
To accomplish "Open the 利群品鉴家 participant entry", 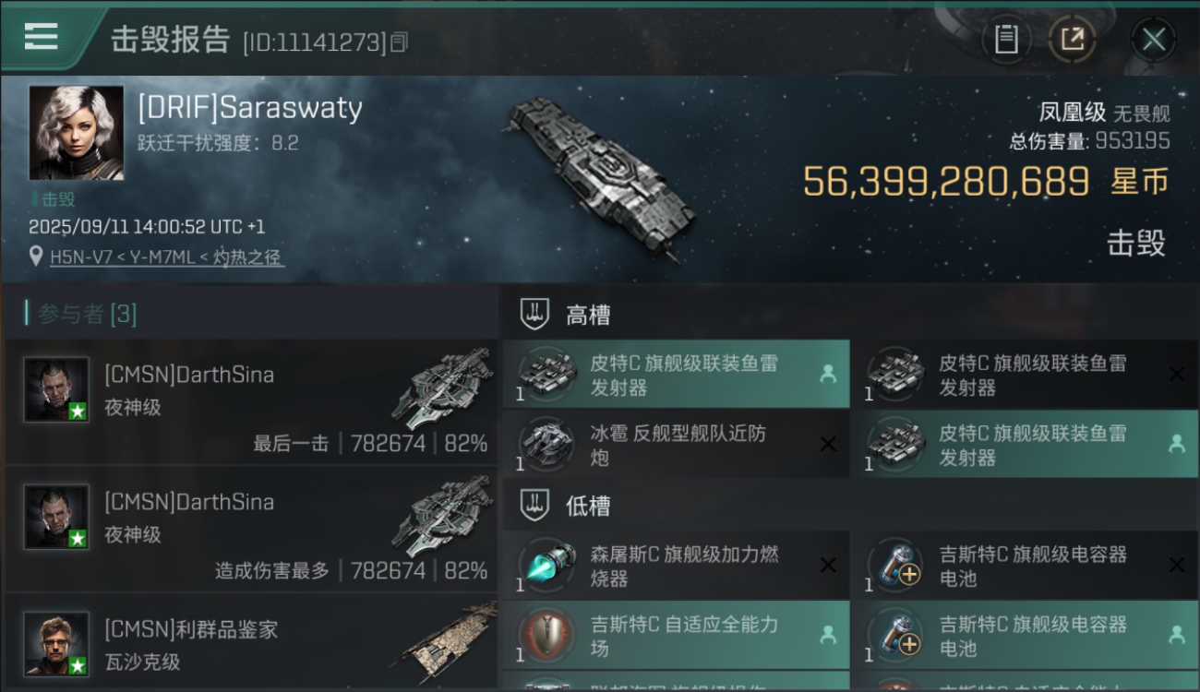I will pyautogui.click(x=251, y=642).
